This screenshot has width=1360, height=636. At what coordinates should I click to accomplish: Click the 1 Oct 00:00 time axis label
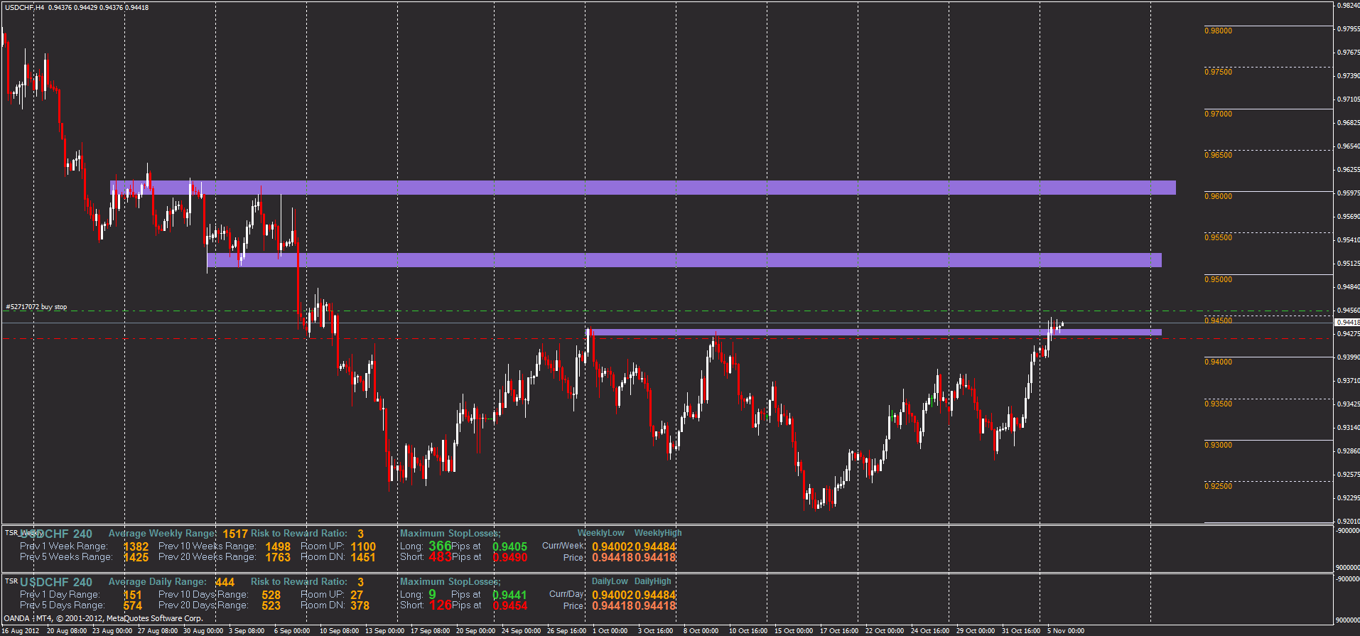tap(610, 630)
